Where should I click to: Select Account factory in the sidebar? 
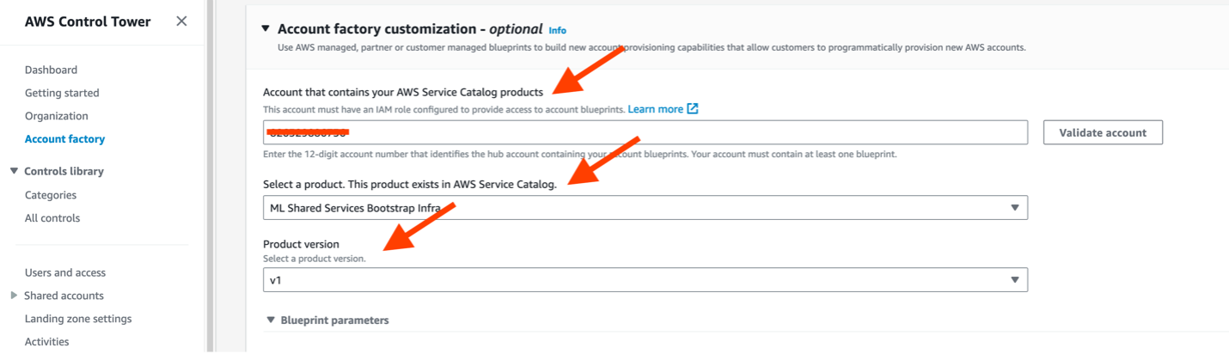pos(64,139)
